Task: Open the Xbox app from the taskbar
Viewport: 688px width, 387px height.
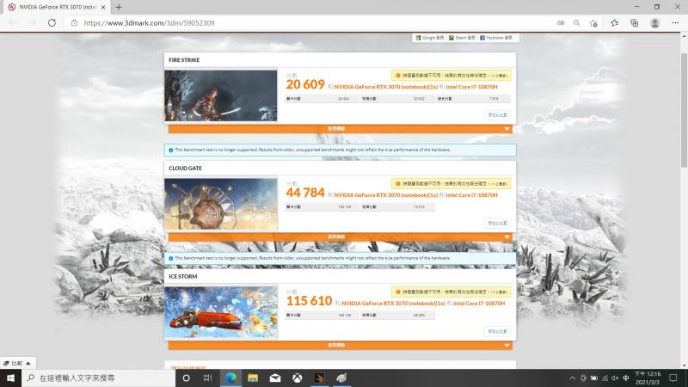Action: pos(297,378)
